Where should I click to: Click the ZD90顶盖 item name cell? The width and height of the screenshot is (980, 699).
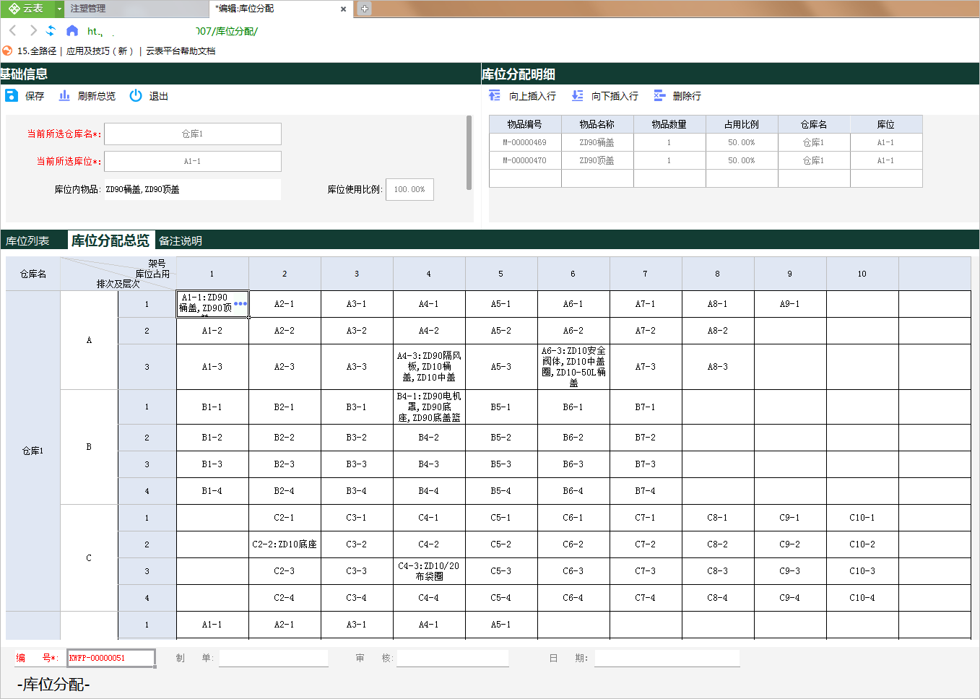[x=597, y=160]
